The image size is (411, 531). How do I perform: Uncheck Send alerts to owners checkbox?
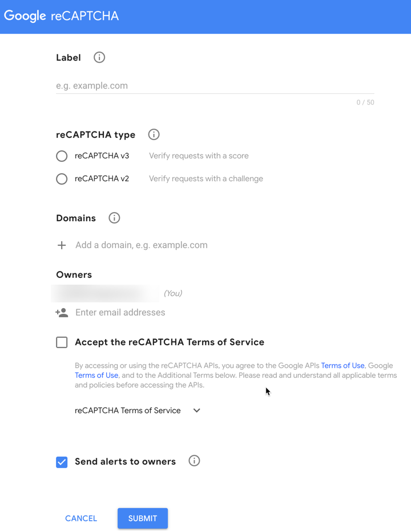(62, 462)
